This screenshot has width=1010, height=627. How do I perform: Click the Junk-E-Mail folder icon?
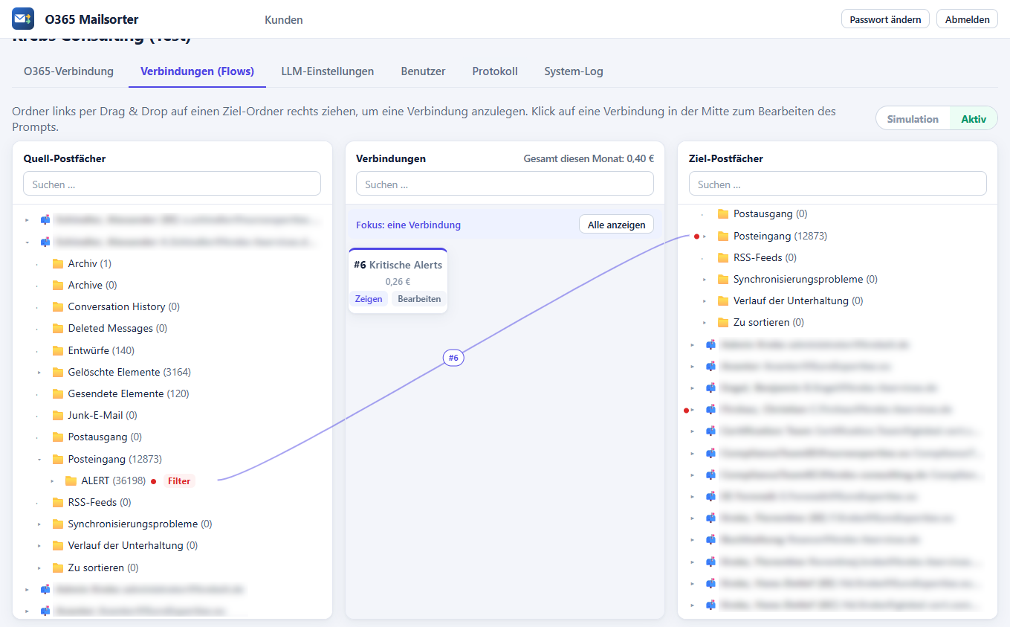pyautogui.click(x=58, y=415)
